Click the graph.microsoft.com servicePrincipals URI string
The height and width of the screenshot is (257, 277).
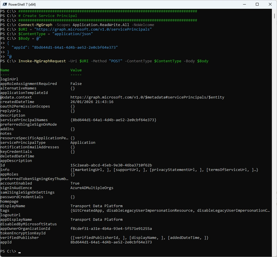click(x=93, y=29)
